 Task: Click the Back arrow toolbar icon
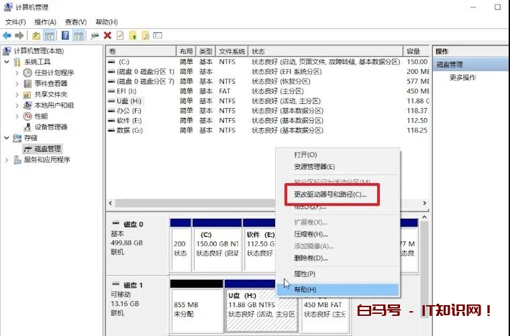7,35
